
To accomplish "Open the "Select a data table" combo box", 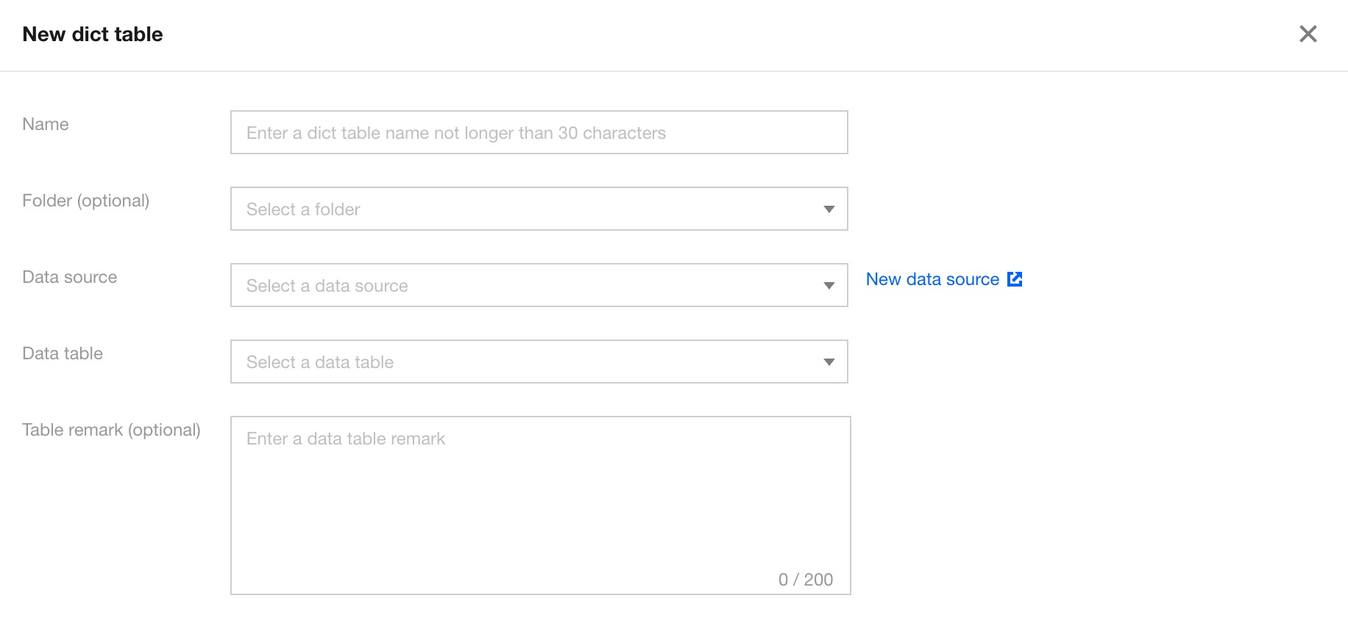I will (530, 362).
